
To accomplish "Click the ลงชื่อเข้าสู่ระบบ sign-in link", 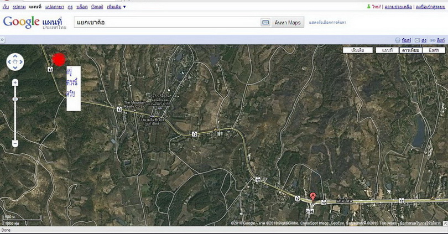I will click(430, 7).
